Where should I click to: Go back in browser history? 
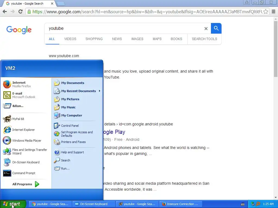coord(5,12)
